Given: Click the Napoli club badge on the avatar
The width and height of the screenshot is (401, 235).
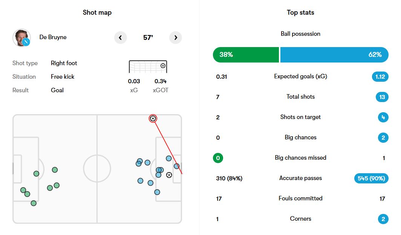Looking at the screenshot, I should pyautogui.click(x=26, y=42).
